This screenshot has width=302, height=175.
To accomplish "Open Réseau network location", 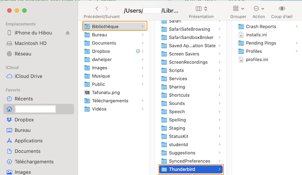I will tap(23, 54).
